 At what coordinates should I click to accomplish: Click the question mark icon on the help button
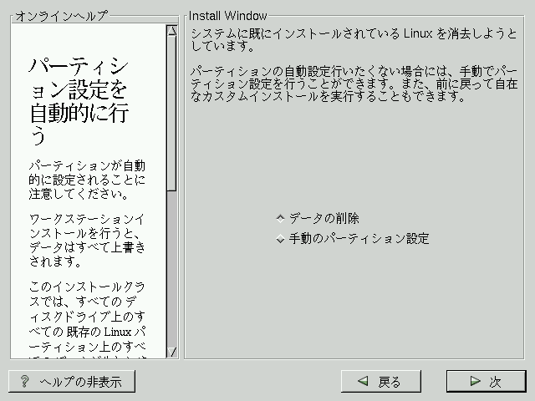[x=25, y=382]
